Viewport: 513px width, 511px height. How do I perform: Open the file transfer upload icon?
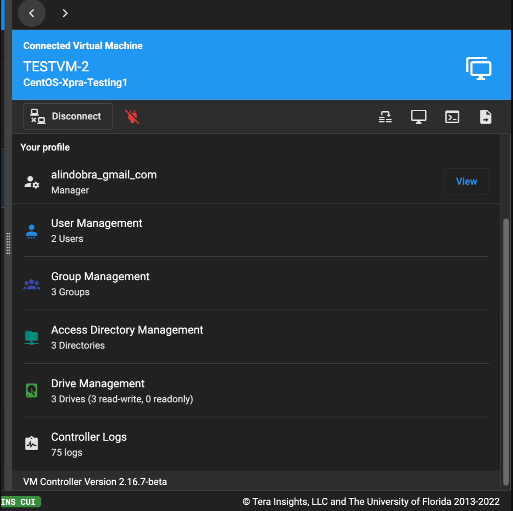[x=385, y=117]
